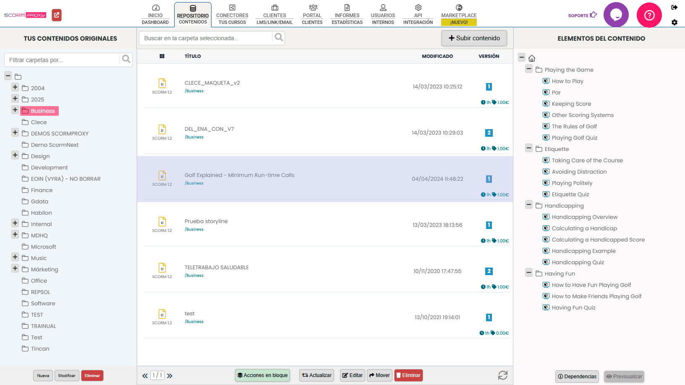Select the Software folder
685x385 pixels.
coord(43,303)
